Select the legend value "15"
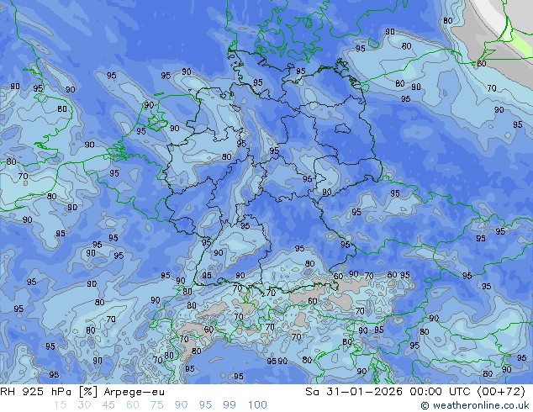This screenshot has width=533, height=412. [60, 405]
